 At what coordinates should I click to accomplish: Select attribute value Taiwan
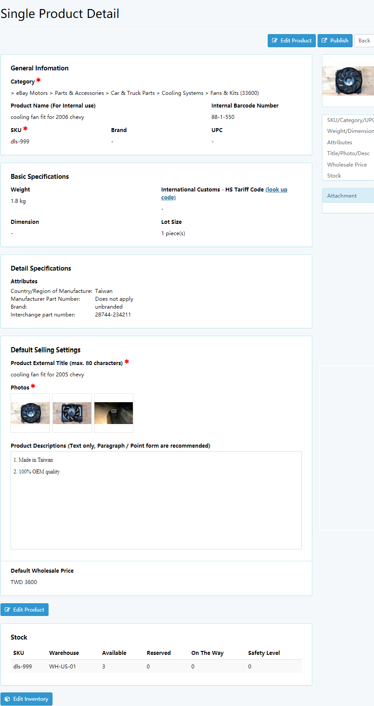104,291
